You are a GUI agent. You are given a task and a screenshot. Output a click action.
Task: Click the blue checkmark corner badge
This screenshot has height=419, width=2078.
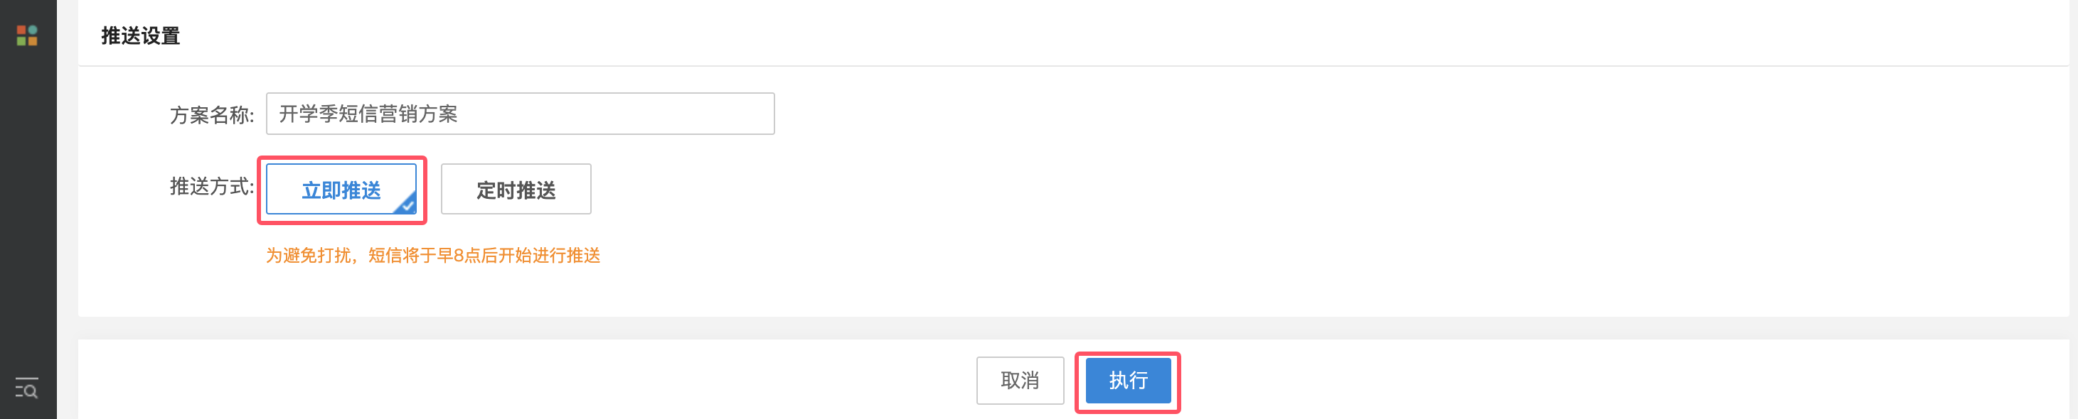(406, 205)
